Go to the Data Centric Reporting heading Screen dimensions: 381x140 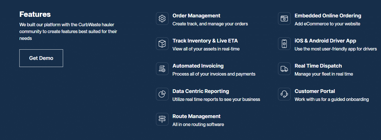point(201,91)
